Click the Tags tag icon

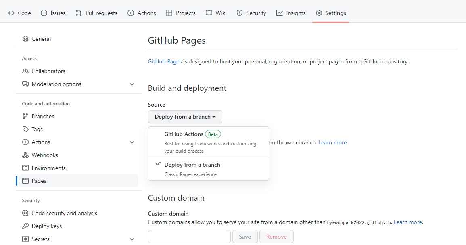[25, 129]
